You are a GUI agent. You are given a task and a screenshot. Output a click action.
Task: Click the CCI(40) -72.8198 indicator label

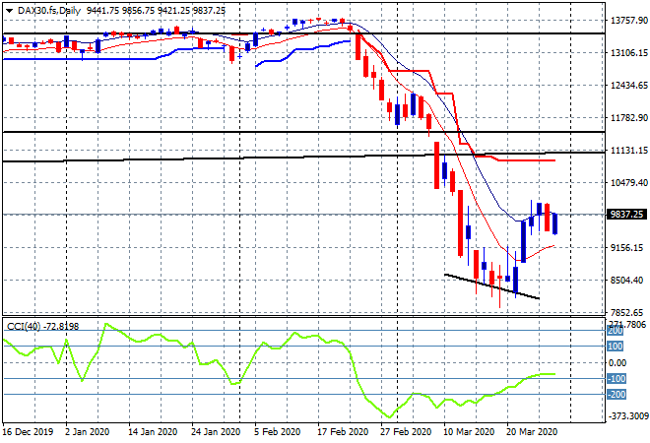pos(42,327)
